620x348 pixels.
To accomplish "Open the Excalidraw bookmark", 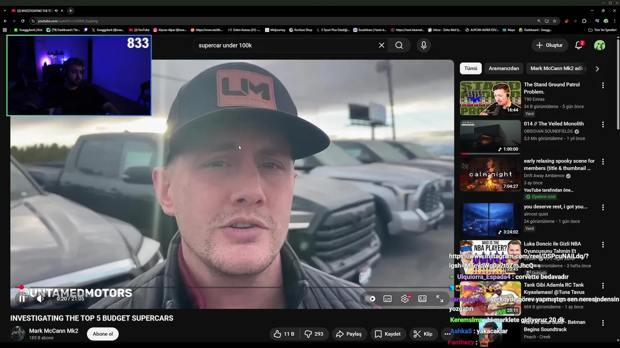I will [x=370, y=30].
